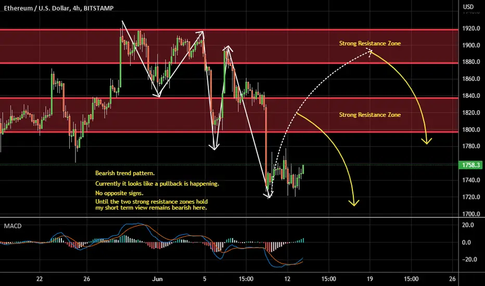Select the current price tag 1758.3
This screenshot has height=286, width=485.
pos(470,165)
